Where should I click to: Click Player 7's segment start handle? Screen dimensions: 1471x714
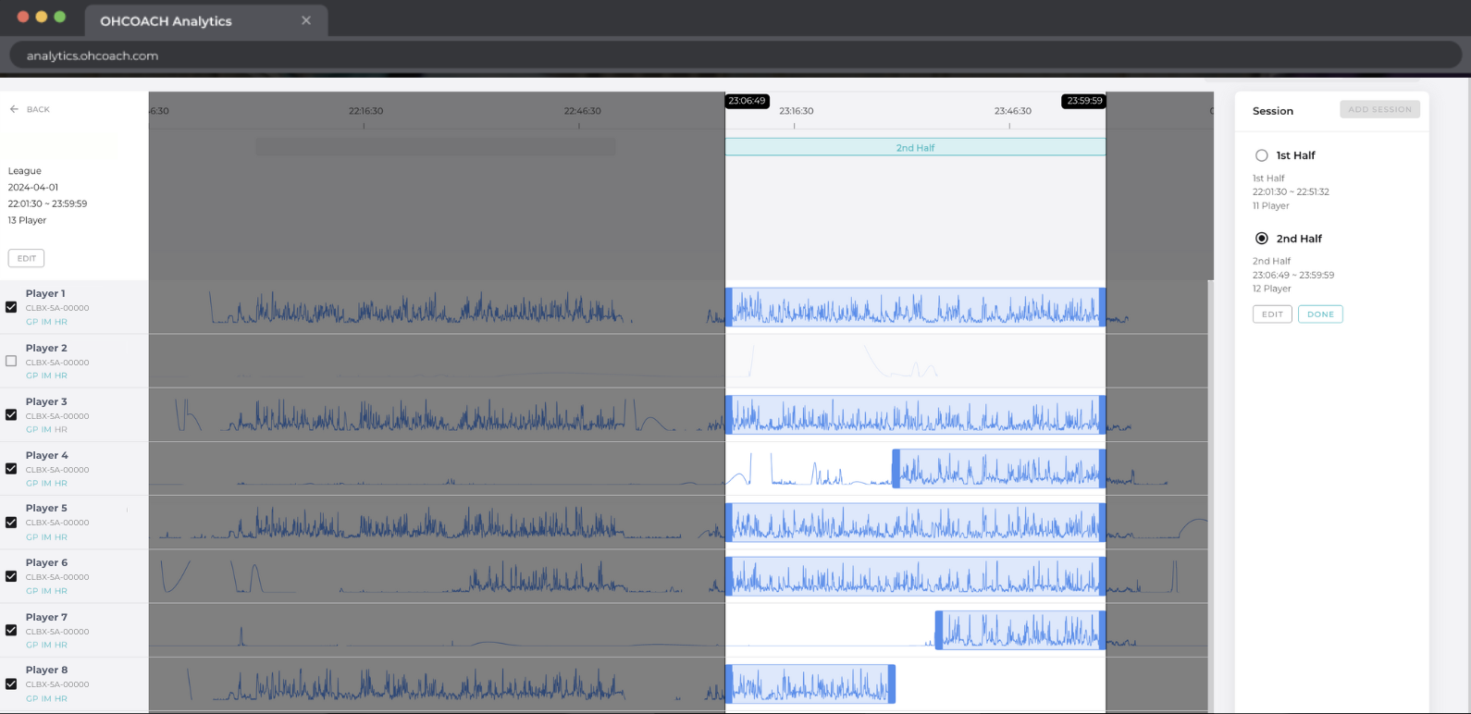pos(939,630)
